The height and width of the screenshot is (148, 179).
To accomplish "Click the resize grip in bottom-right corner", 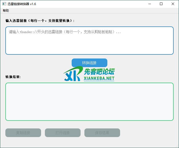I will tap(177, 146).
